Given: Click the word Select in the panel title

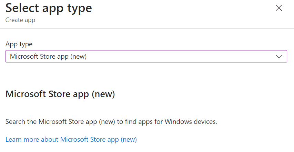Looking at the screenshot, I should (x=22, y=8).
